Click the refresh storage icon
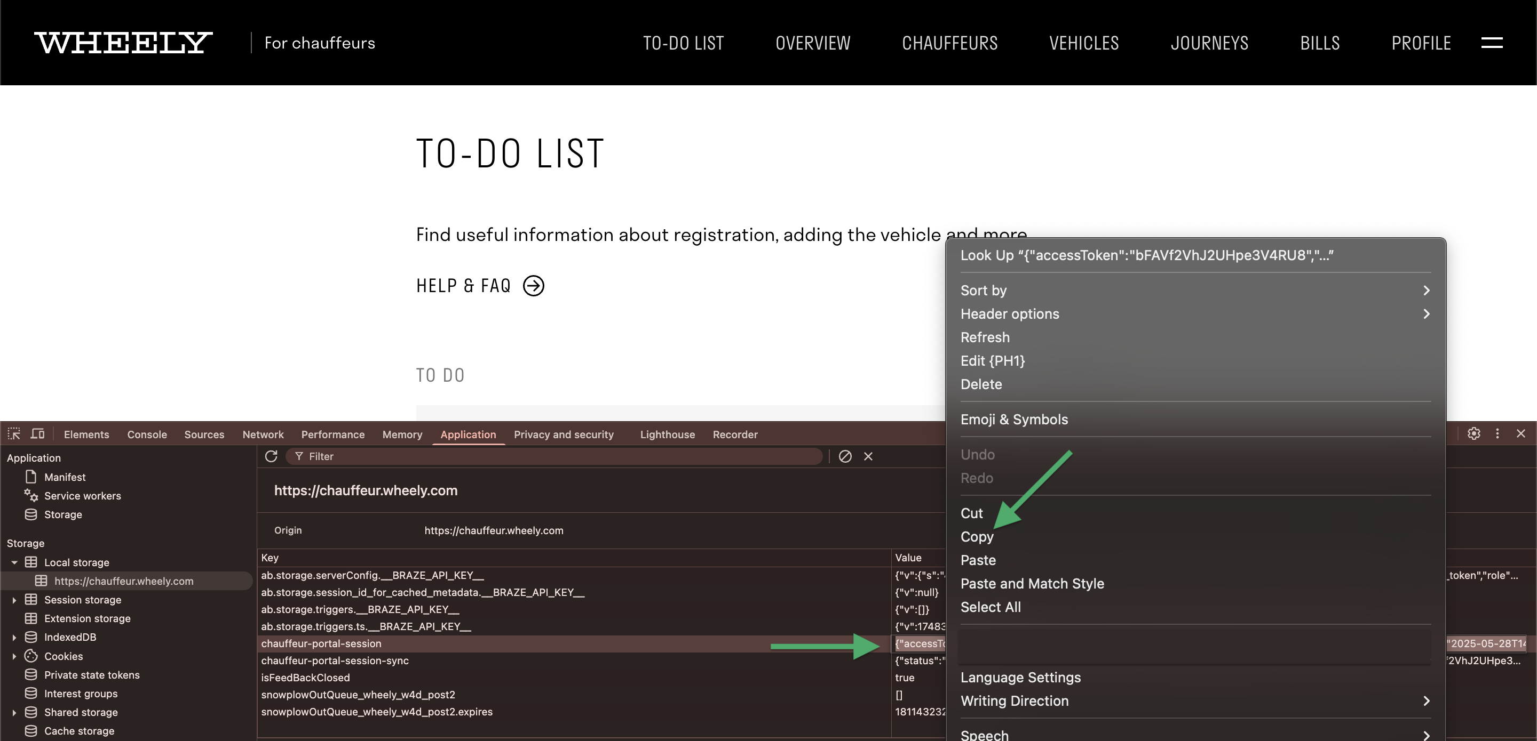This screenshot has width=1537, height=741. tap(271, 456)
